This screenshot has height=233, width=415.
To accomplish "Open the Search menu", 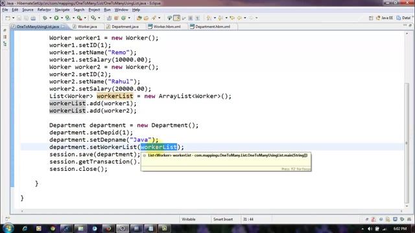I will [x=79, y=10].
